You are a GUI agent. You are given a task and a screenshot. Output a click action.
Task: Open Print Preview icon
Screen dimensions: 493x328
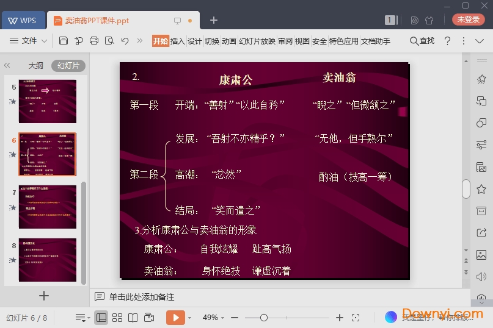[109, 41]
